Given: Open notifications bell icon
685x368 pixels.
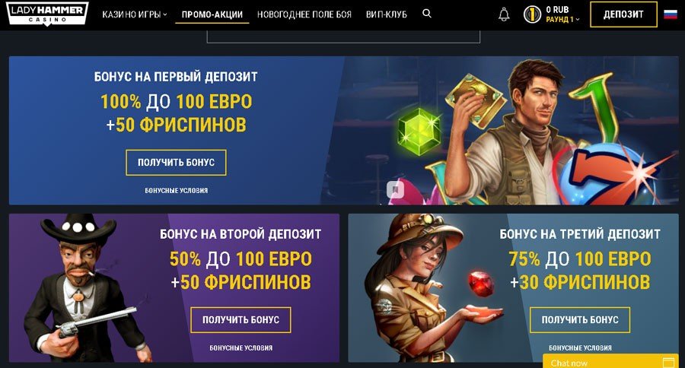Looking at the screenshot, I should pos(504,14).
